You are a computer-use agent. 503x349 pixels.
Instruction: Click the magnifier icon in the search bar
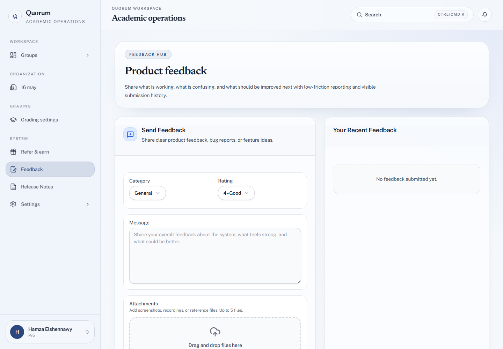(x=359, y=15)
